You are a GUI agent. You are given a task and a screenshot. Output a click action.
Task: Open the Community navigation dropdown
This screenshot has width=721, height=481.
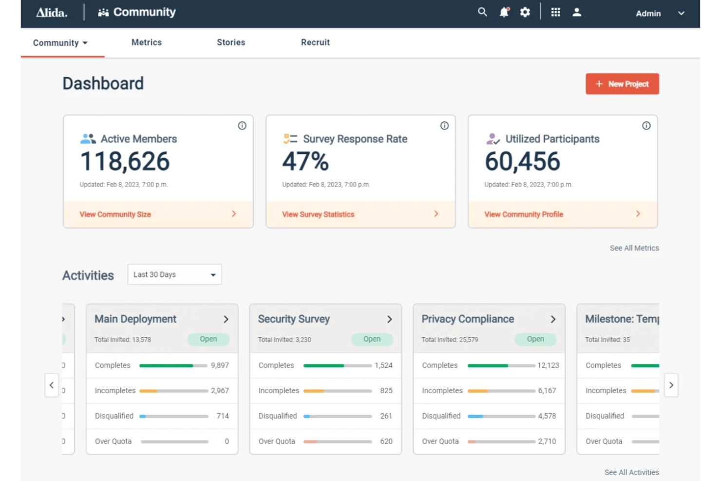click(59, 42)
